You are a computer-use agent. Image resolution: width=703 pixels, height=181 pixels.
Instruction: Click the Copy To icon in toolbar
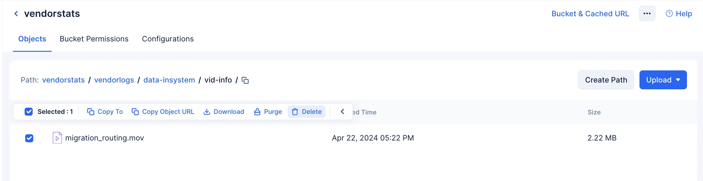[x=91, y=111]
